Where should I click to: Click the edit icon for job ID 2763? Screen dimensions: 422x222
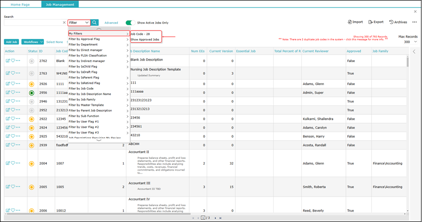point(8,73)
